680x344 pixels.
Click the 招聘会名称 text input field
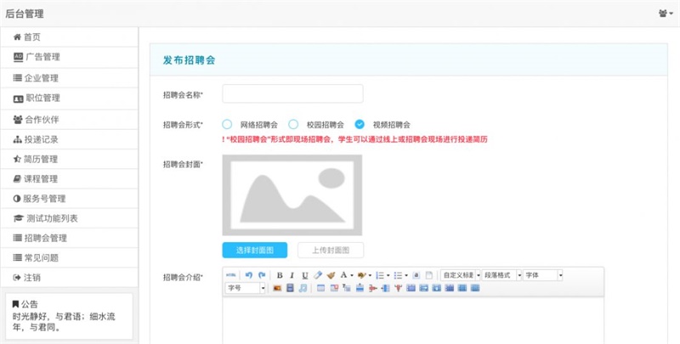pyautogui.click(x=292, y=93)
